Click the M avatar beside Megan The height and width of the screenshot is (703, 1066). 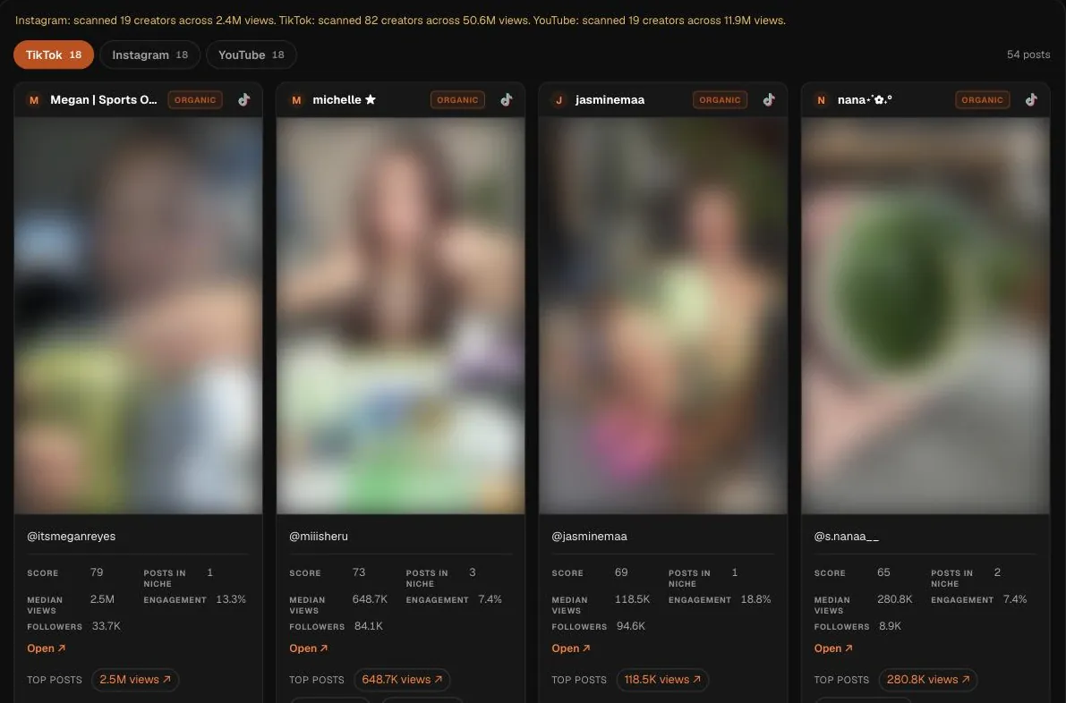tap(34, 100)
